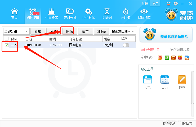Click the 登录 login button

(155, 3)
